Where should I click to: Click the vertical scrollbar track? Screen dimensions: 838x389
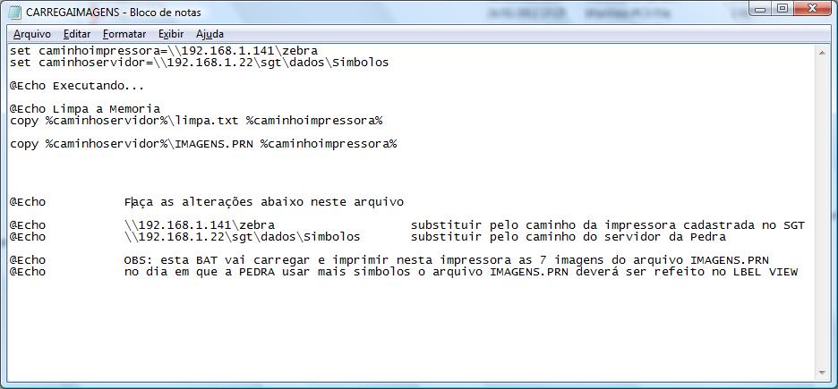coord(821,212)
